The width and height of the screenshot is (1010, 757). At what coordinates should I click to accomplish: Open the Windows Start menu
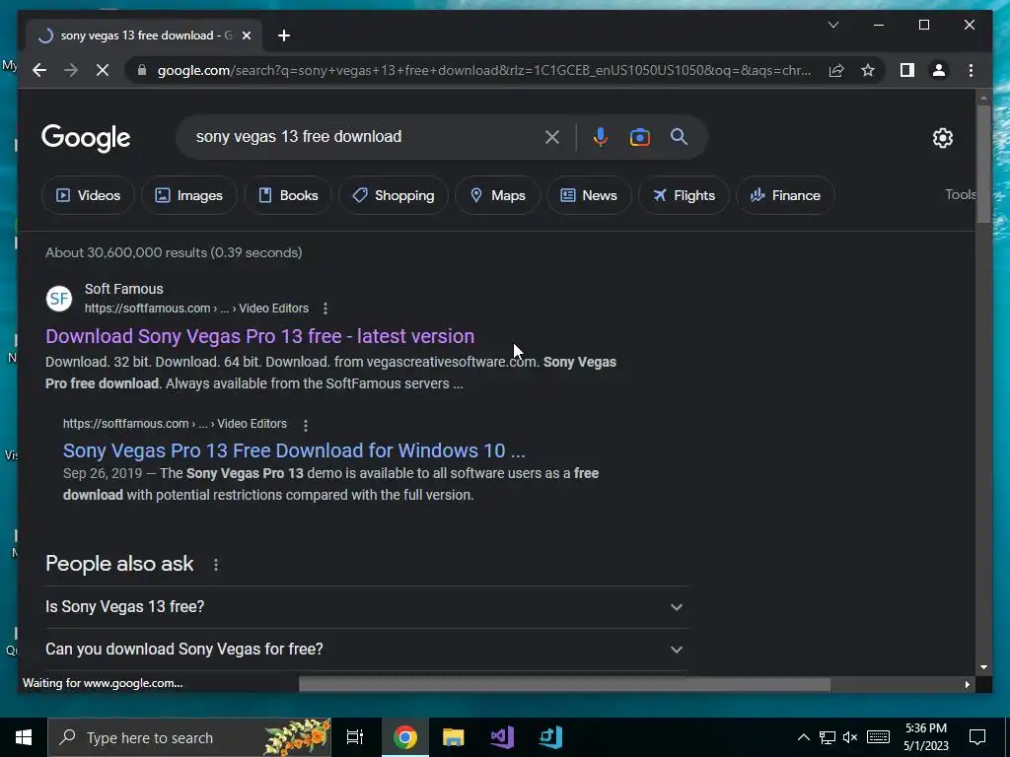(x=24, y=737)
